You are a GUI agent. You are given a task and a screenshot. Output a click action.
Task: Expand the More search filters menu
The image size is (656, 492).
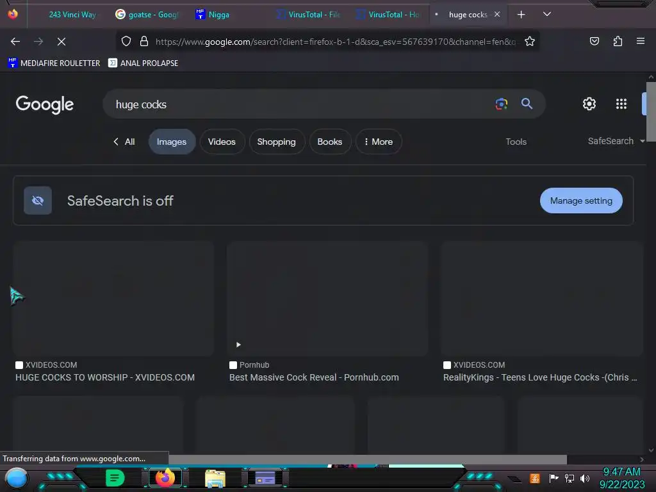[x=379, y=142]
